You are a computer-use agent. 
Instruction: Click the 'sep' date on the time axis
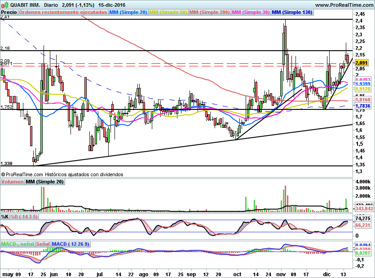(191, 274)
